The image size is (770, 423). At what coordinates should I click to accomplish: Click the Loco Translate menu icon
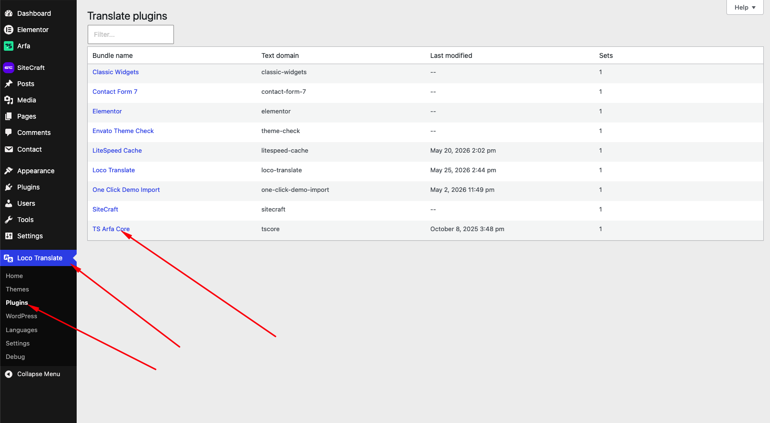(9, 258)
